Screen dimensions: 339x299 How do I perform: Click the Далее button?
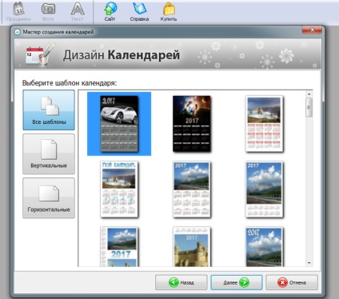pyautogui.click(x=237, y=282)
